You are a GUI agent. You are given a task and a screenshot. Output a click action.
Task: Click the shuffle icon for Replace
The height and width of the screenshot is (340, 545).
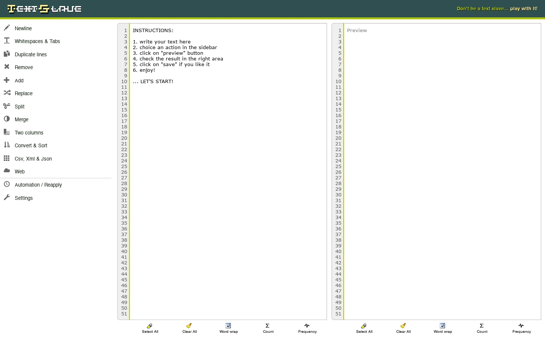click(x=7, y=93)
